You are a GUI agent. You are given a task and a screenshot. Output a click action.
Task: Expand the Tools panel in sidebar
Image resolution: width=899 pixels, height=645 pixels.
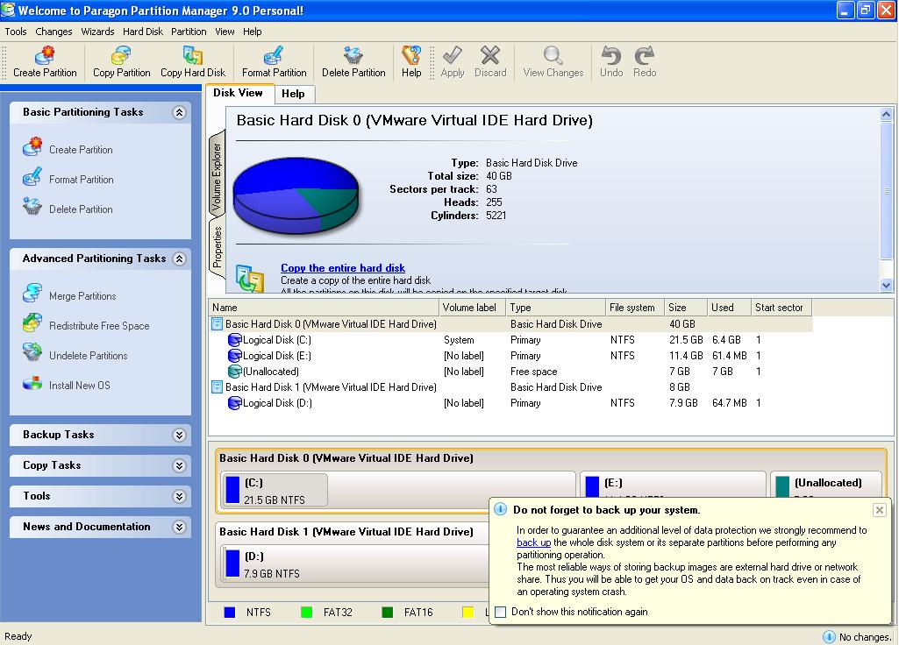(179, 496)
